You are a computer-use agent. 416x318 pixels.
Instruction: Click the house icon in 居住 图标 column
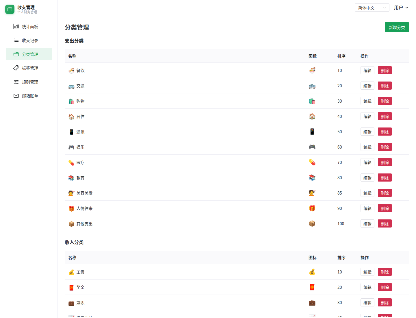(x=312, y=116)
